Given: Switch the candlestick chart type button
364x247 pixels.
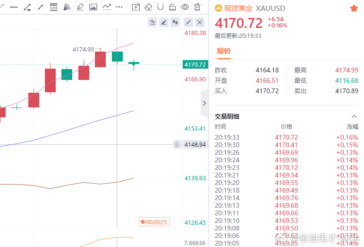Looking at the screenshot, I should click(x=175, y=22).
